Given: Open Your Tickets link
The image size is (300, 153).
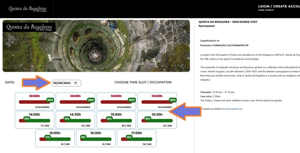Looking at the screenshot, I should tap(266, 10).
